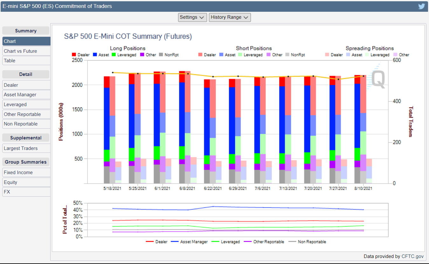Toggle Spreading Positions Other legend swatch
Screen dimensions: 429x264
click(x=395, y=55)
